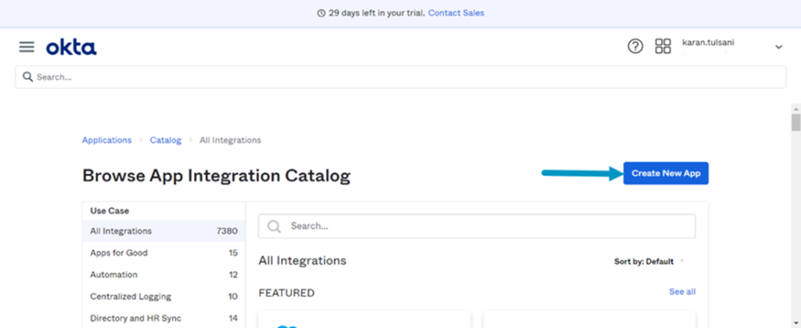Click the magnifier icon in top search
The width and height of the screenshot is (801, 328).
(27, 77)
